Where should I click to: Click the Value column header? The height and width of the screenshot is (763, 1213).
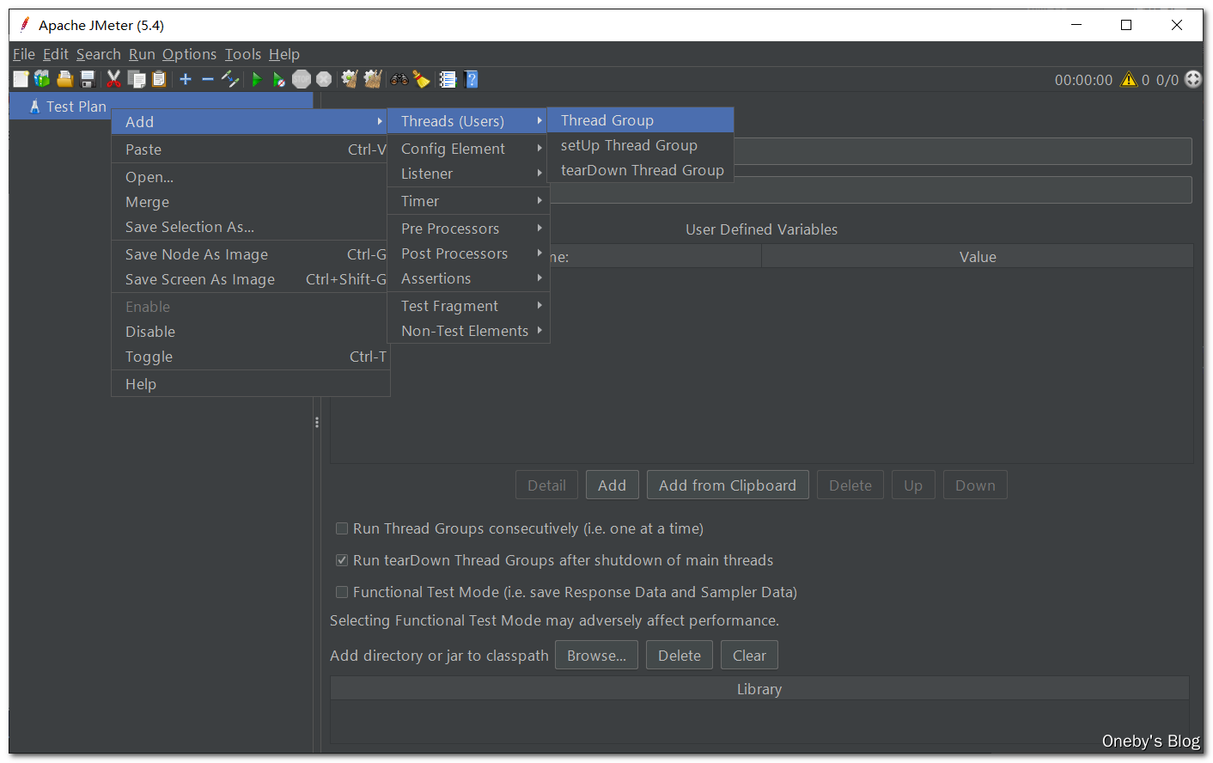[x=978, y=257]
